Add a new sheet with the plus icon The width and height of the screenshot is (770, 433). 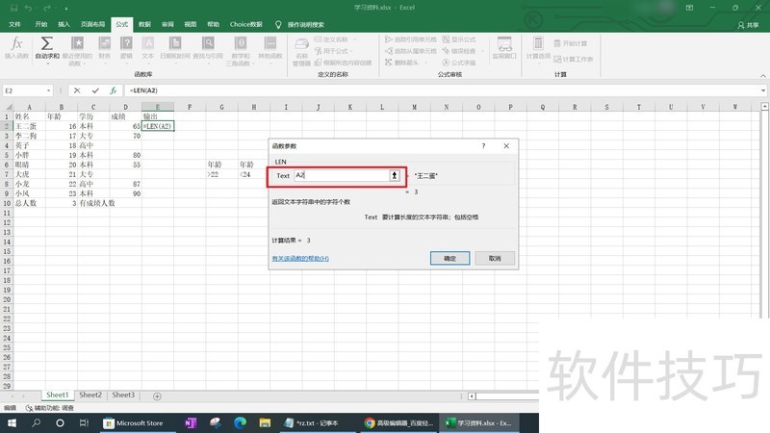tap(157, 396)
